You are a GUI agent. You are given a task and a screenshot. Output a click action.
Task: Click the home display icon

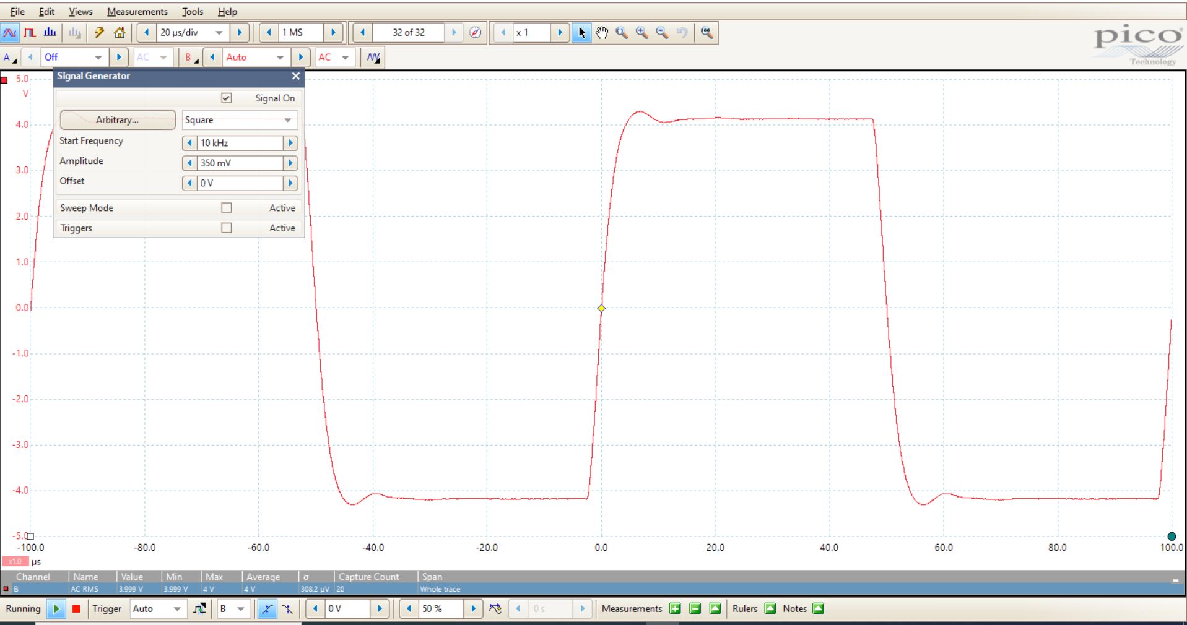120,33
